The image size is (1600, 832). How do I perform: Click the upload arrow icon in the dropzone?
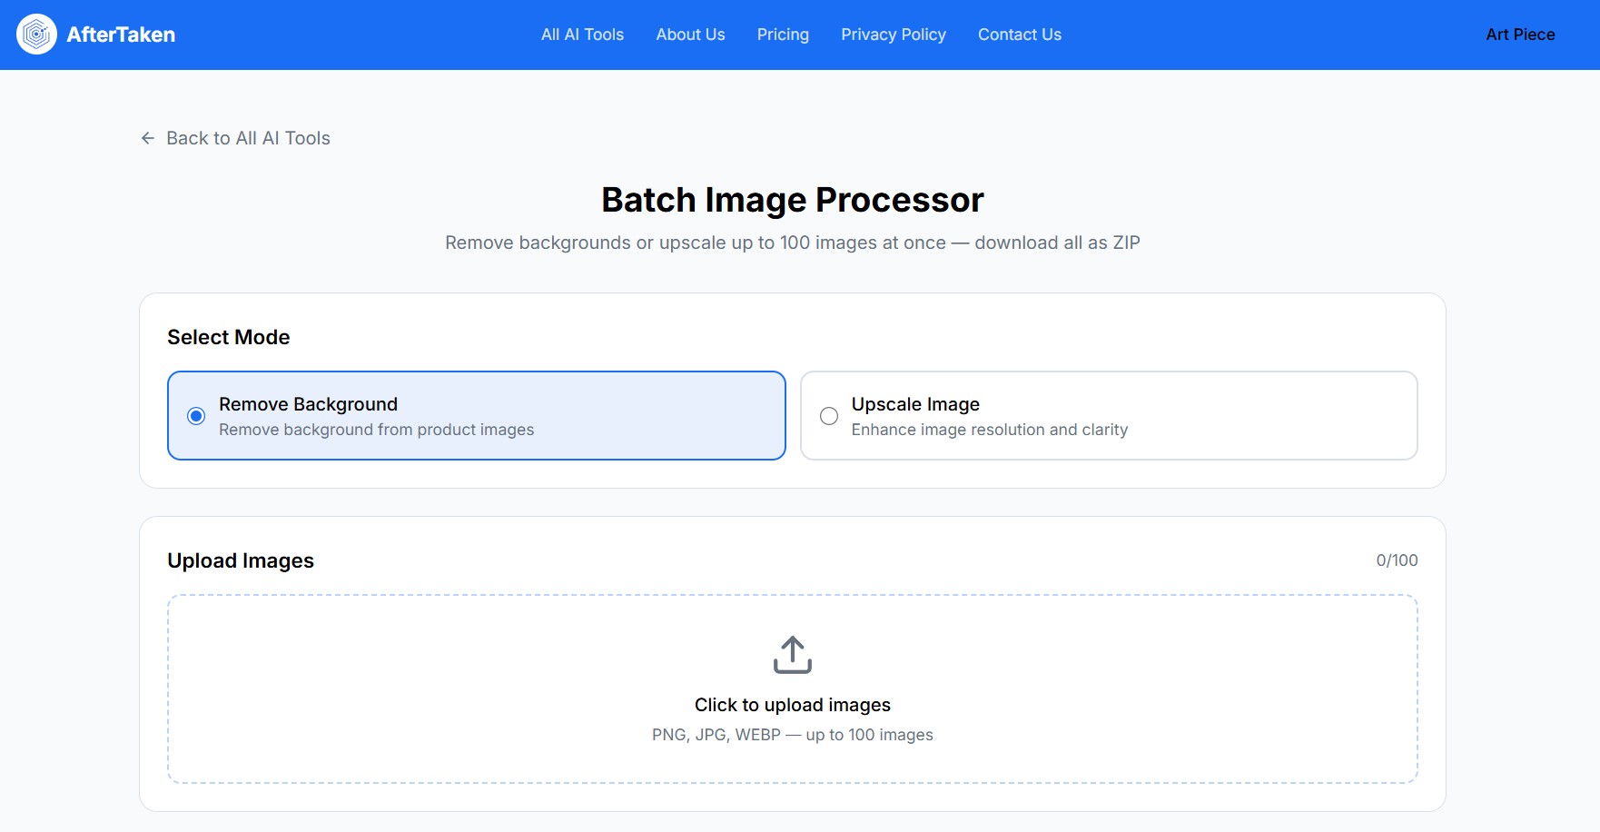coord(792,653)
